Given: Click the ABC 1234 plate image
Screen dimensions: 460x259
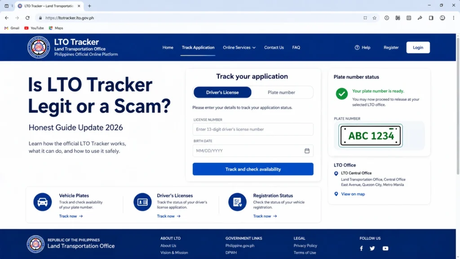Looking at the screenshot, I should (x=371, y=135).
